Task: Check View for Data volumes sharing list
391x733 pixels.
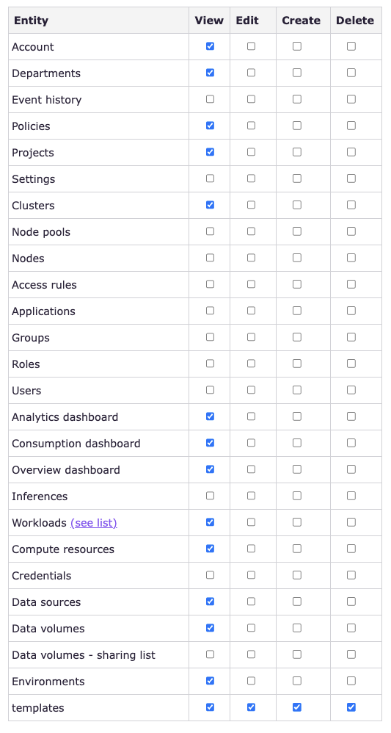Action: 210,654
